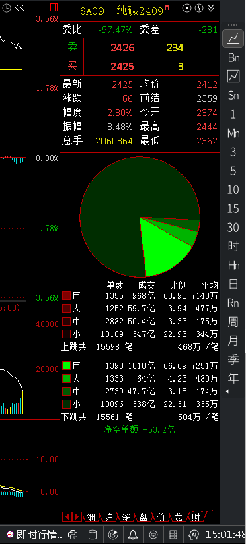Click buy price 2425 in 买 row

coord(122,66)
